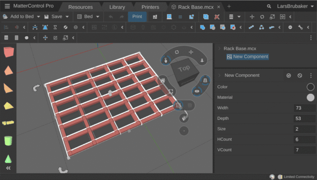
Task: Click the advanced array icon
Action: tap(272, 27)
